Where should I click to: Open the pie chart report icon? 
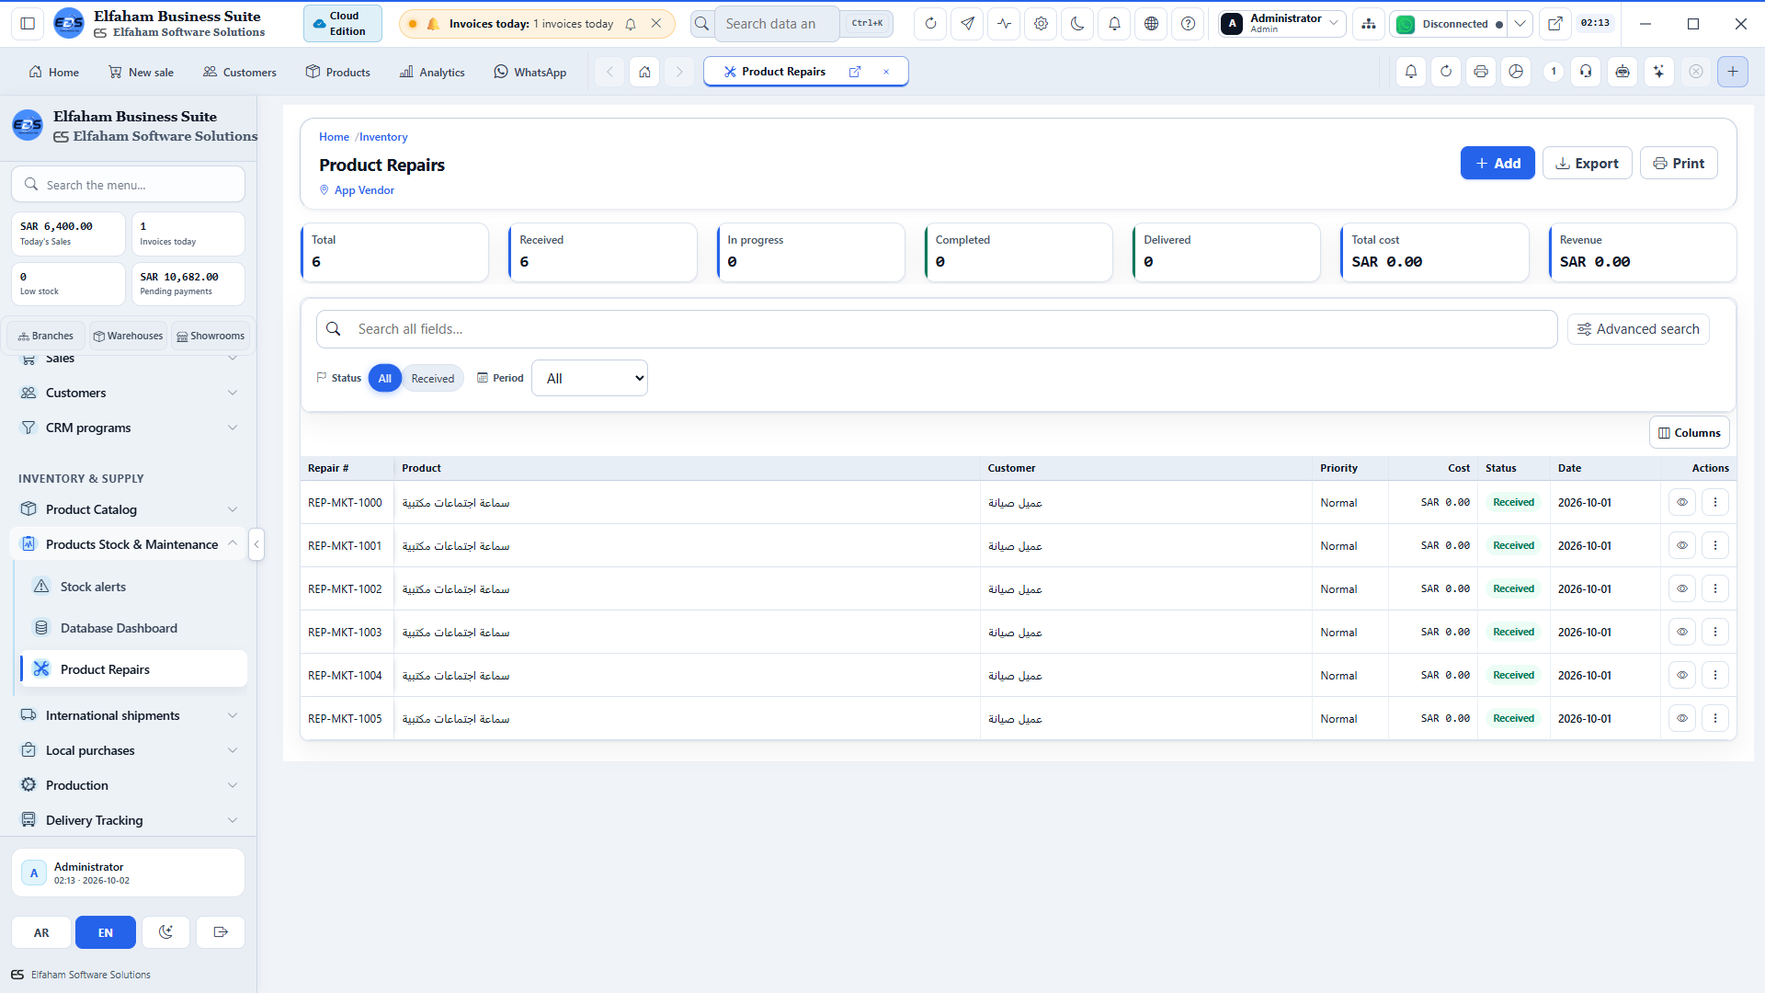[1516, 72]
